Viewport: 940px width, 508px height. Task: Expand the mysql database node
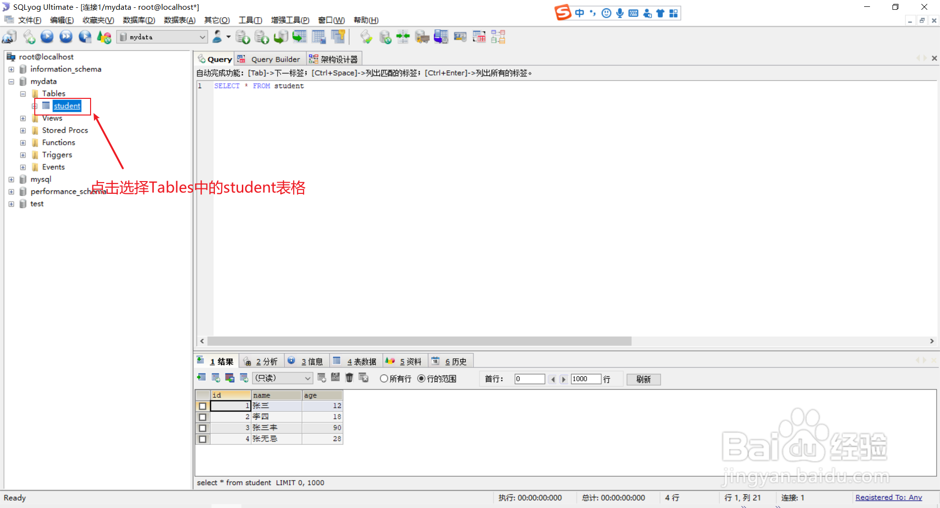click(x=11, y=180)
